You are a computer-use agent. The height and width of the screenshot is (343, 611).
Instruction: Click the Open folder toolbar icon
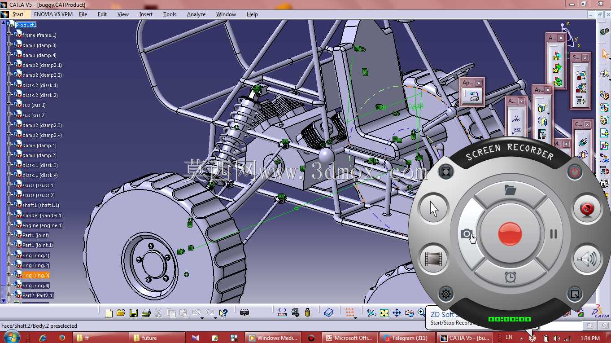(121, 313)
